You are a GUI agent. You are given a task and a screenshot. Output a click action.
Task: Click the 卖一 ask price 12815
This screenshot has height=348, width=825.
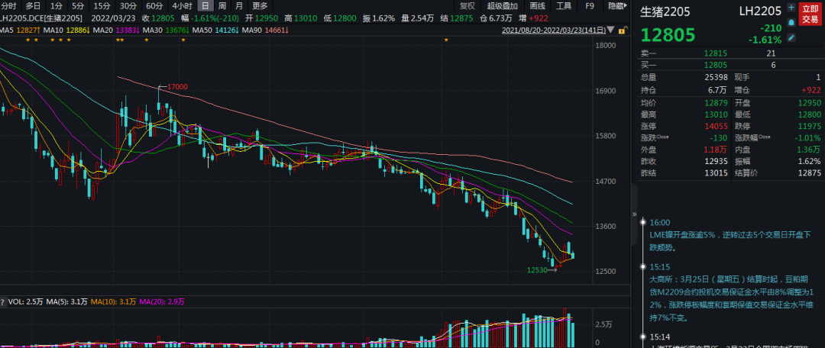point(716,53)
